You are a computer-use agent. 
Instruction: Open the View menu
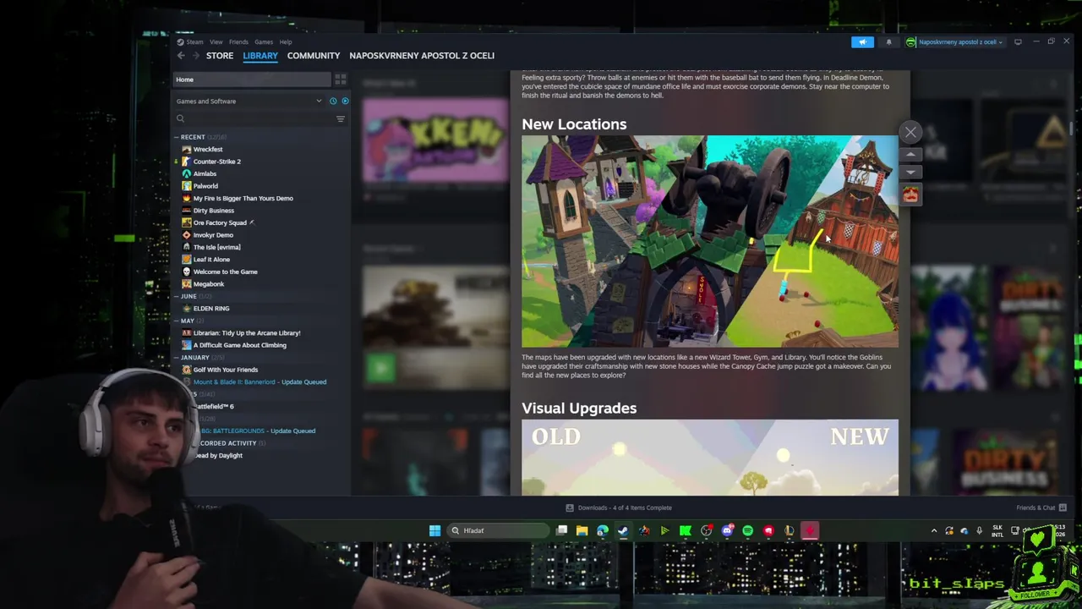coord(216,42)
